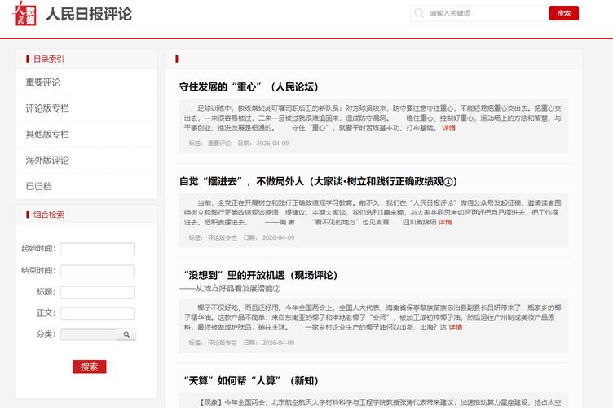Viewport: 613px width, 408px height.
Task: Click 详情 link of 自觉摆进去 summary
Action: (445, 222)
